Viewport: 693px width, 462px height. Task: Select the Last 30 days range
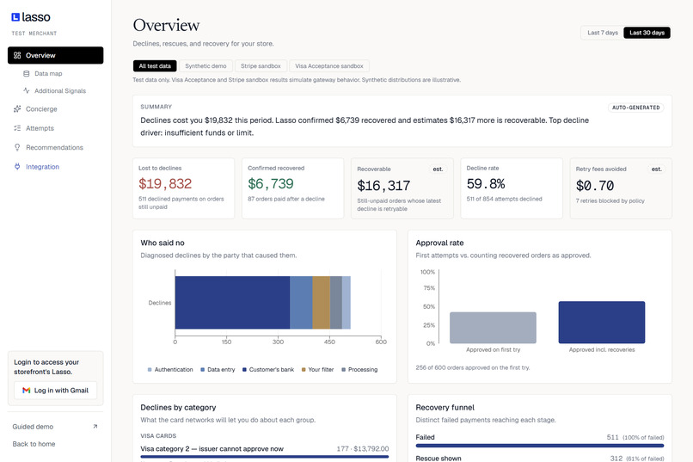click(647, 33)
